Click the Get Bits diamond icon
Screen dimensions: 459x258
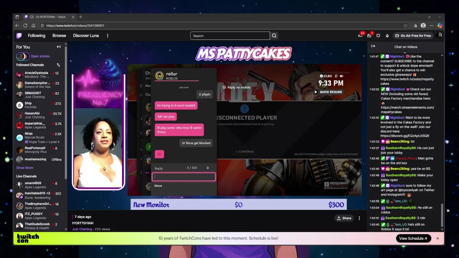(387, 35)
